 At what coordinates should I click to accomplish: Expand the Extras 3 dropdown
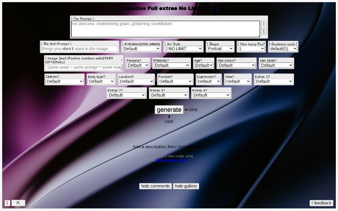tap(169, 95)
